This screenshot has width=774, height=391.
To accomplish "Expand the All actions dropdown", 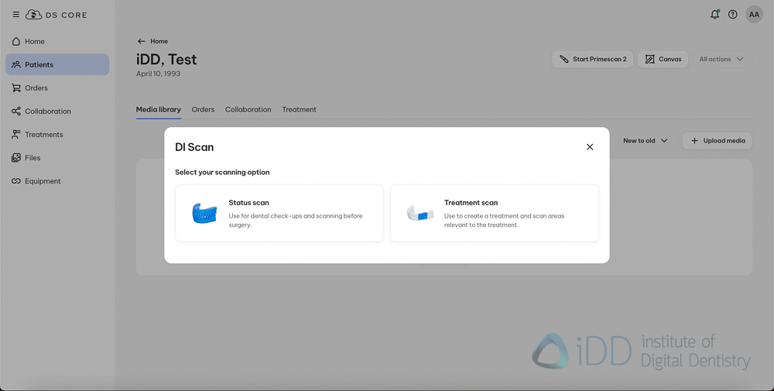I will click(721, 60).
